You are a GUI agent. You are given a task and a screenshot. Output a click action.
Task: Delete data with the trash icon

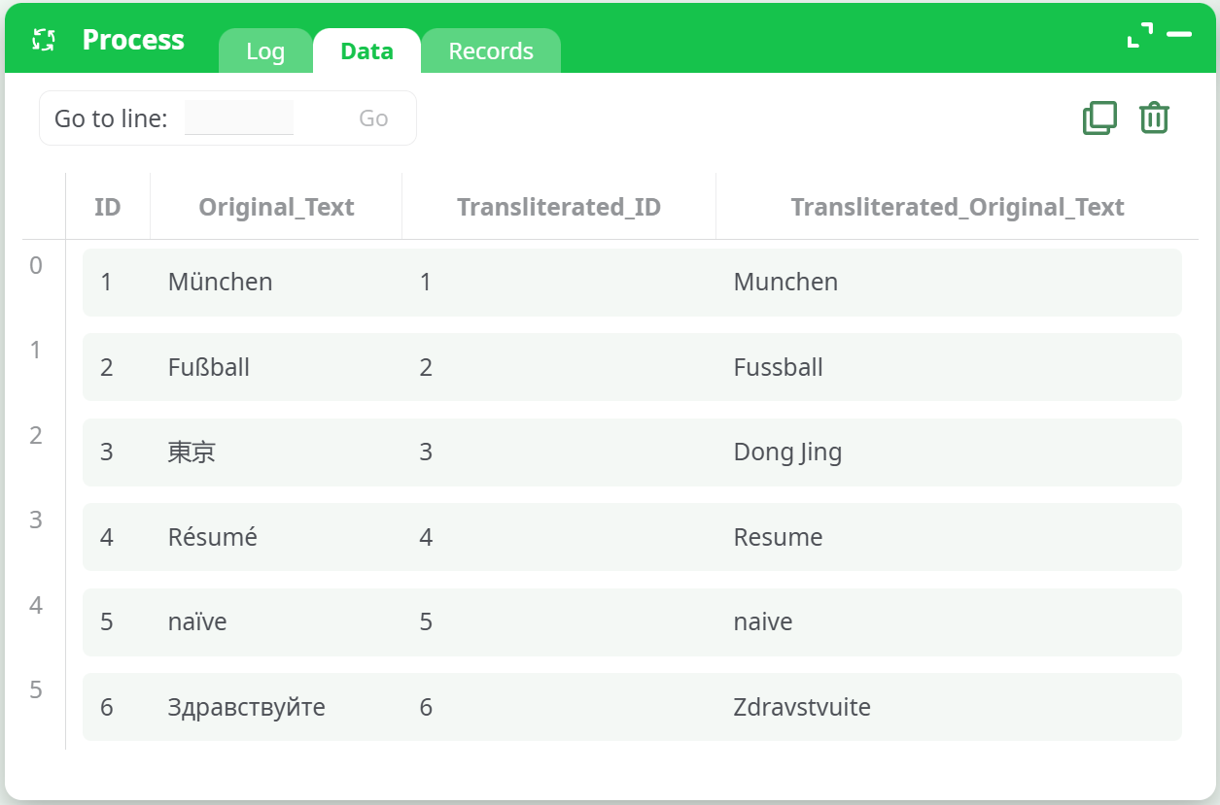(x=1154, y=118)
